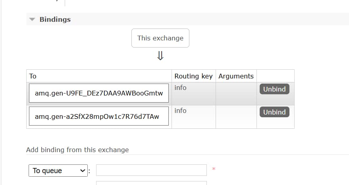349x185 pixels.
Task: Click Add binding from this exchange heading
Action: tap(77, 150)
